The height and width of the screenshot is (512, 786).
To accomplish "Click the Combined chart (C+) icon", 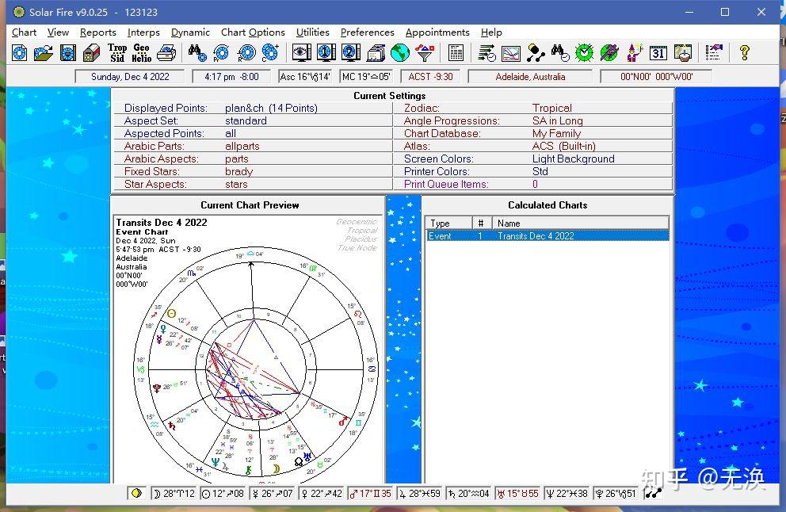I will 270,52.
